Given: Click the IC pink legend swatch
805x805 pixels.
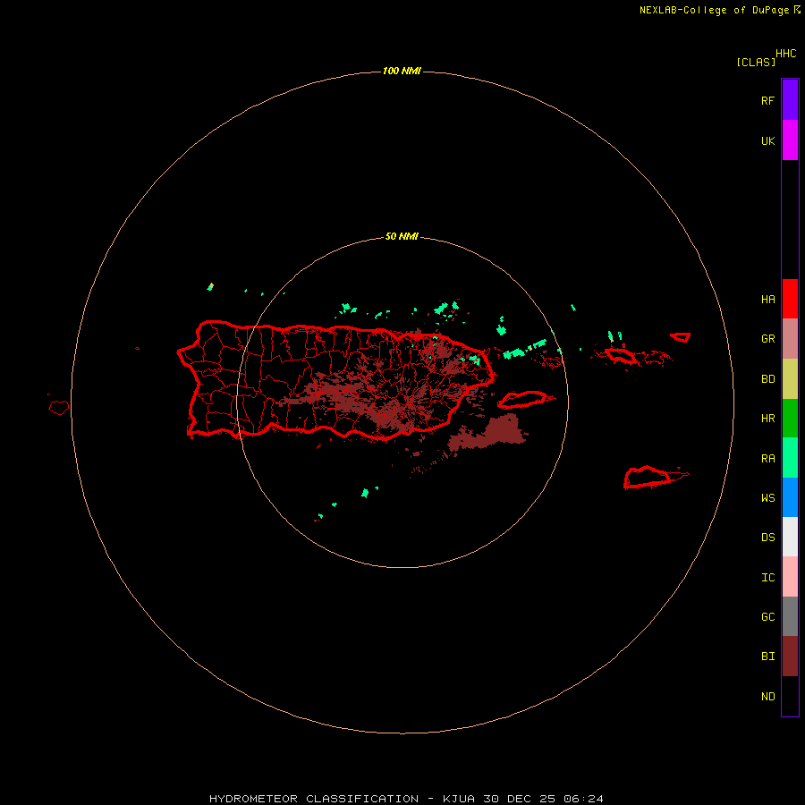Looking at the screenshot, I should click(790, 577).
